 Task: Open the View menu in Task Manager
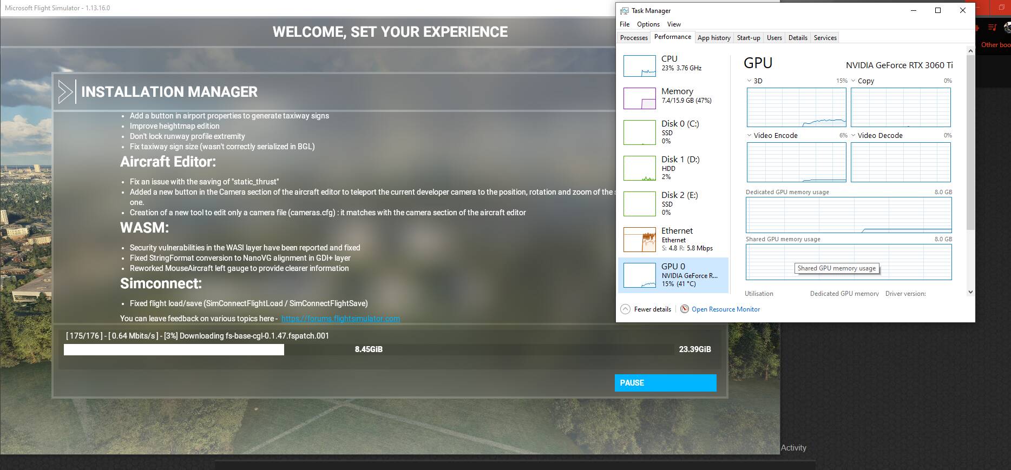[674, 24]
